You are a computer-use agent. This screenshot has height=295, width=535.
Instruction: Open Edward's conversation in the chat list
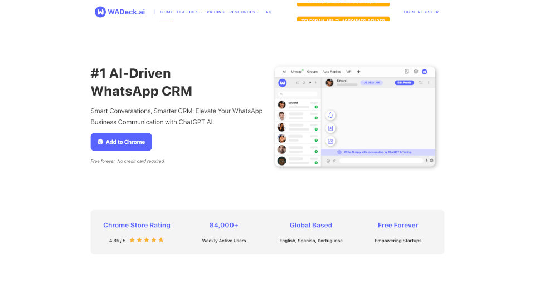click(x=298, y=105)
